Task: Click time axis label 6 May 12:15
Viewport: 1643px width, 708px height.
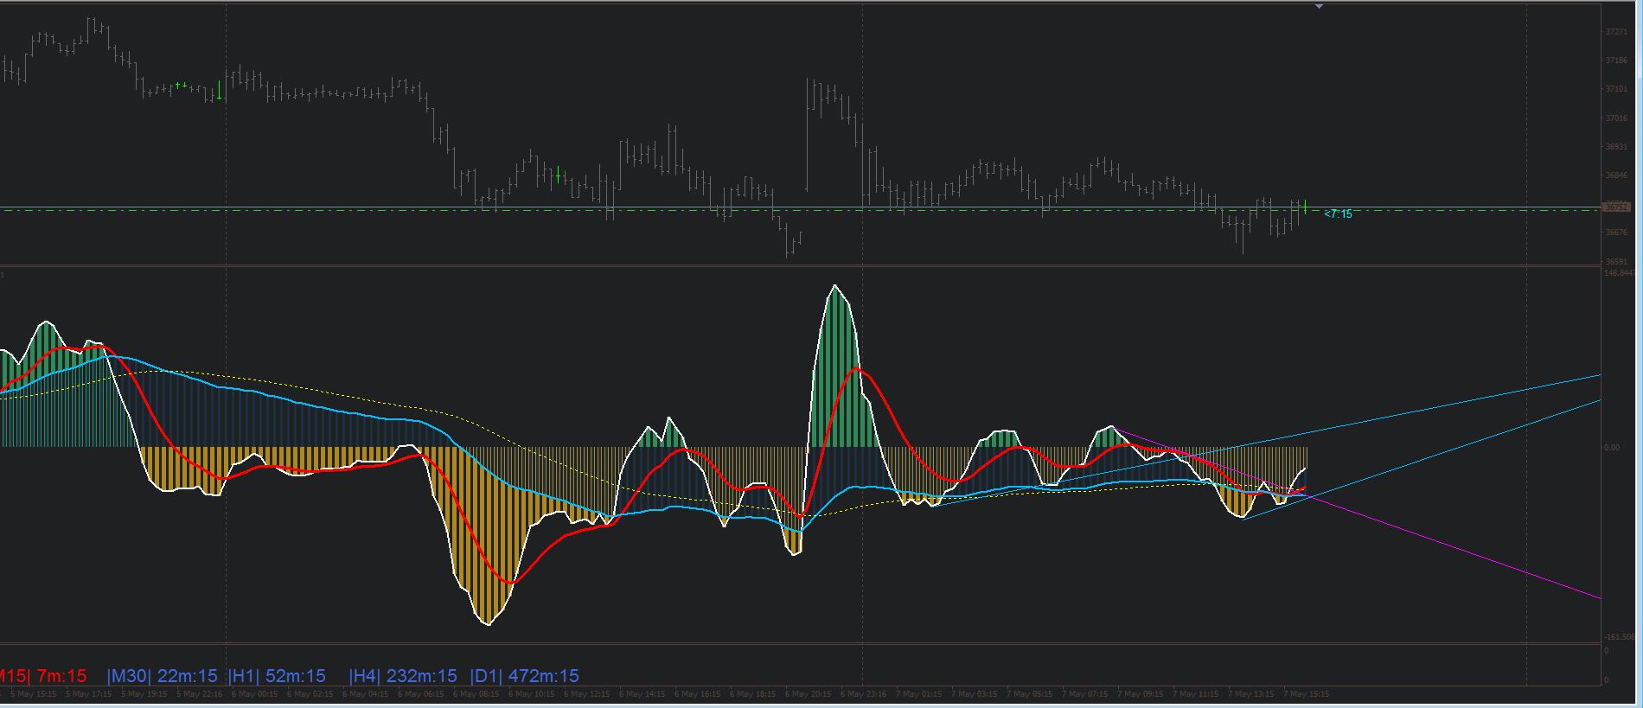Action: pyautogui.click(x=586, y=694)
